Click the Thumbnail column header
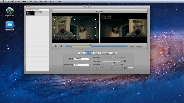The image size is (184, 103). [30, 10]
